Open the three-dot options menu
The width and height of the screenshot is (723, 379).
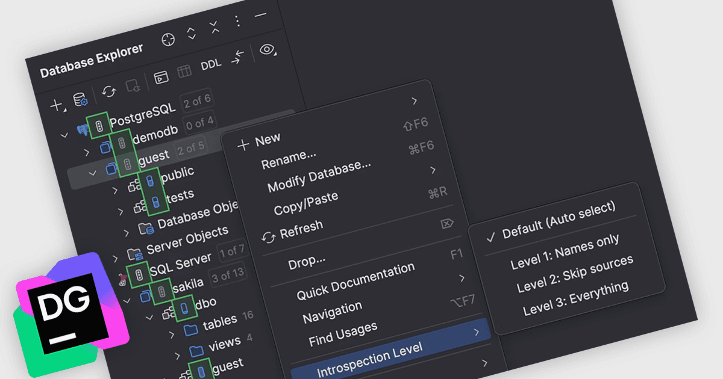coord(237,20)
